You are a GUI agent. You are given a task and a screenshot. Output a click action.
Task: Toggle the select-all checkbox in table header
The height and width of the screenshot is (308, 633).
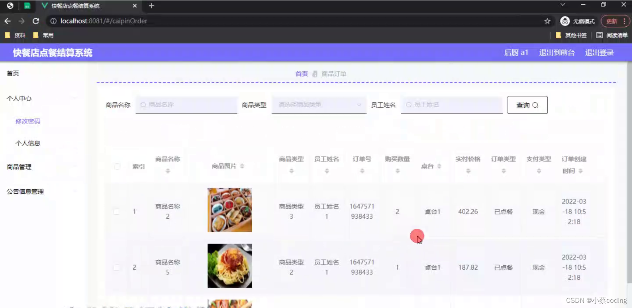coord(117,166)
